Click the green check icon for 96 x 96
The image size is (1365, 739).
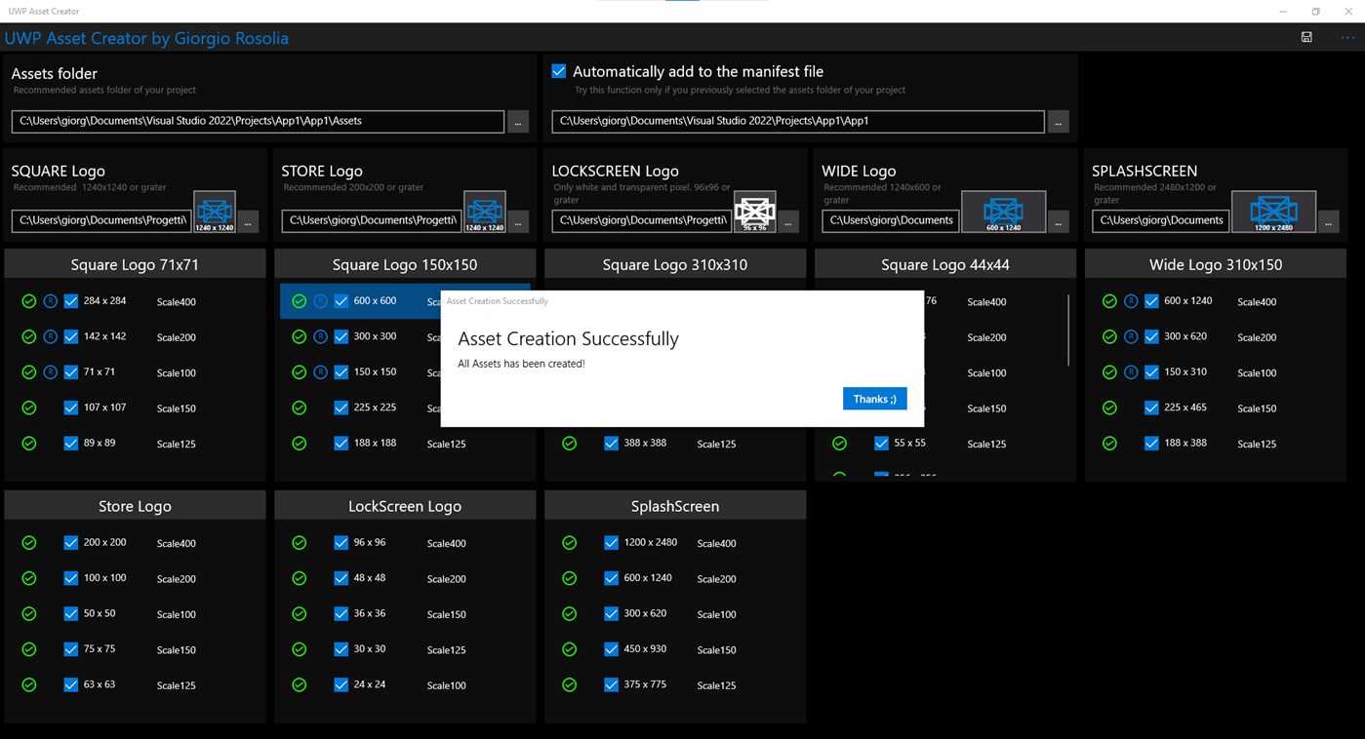(300, 543)
